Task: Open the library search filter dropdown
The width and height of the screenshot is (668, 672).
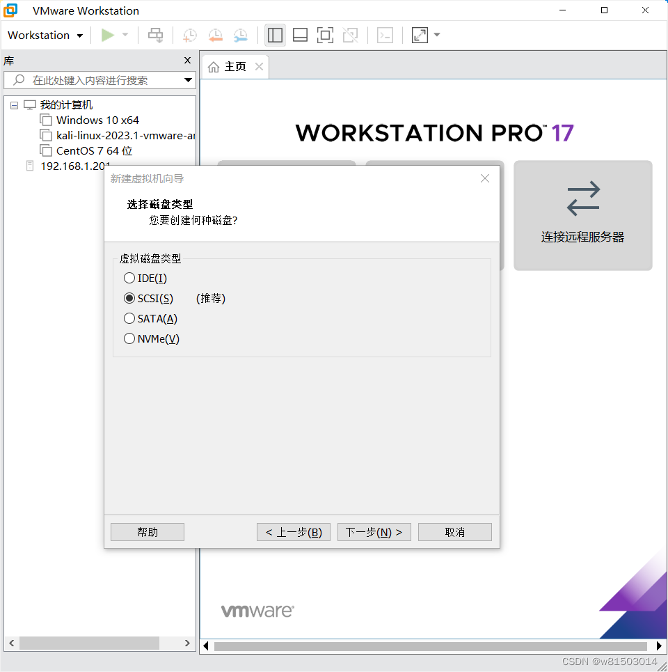Action: coord(188,80)
